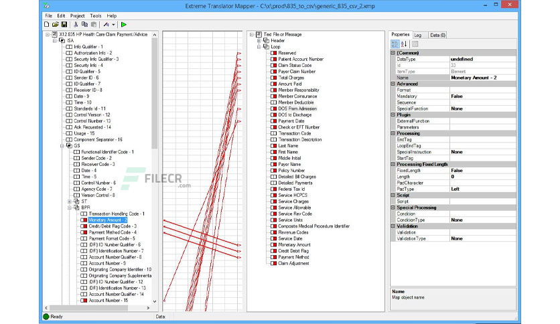Switch properties to Categorized view
560x324 pixels.
coord(395,44)
